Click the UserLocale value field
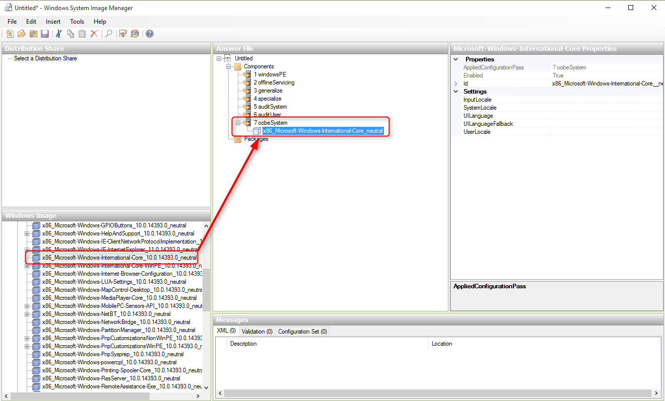The height and width of the screenshot is (401, 665). [607, 132]
